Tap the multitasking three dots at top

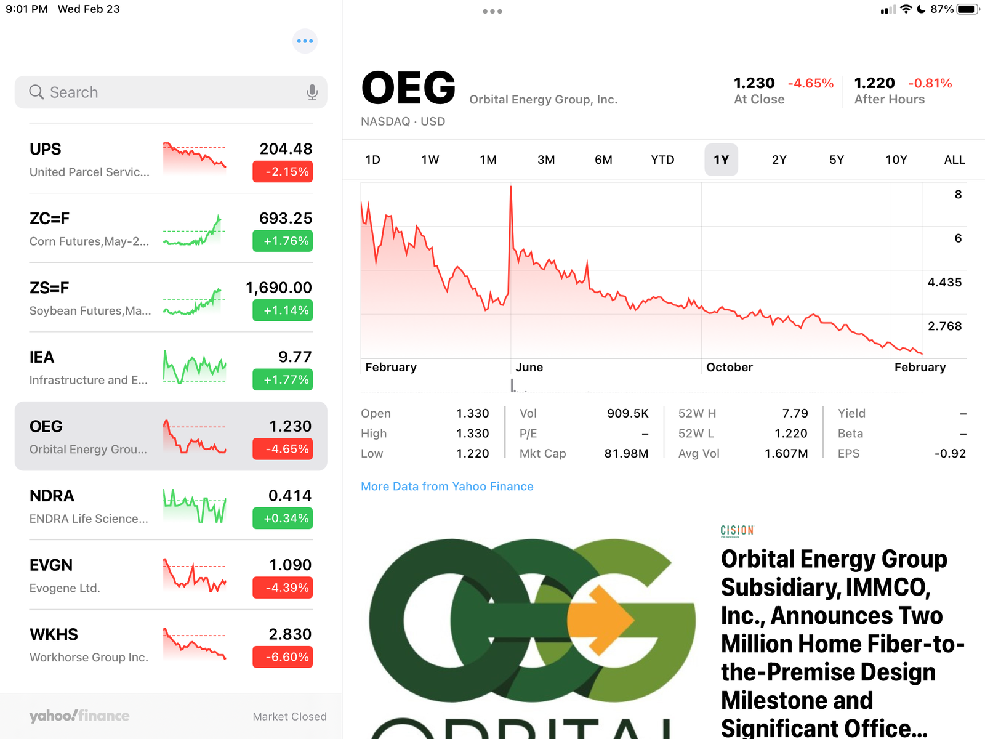click(x=492, y=11)
